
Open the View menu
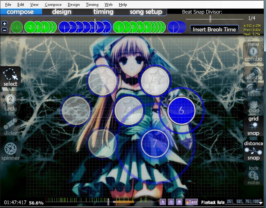point(34,5)
